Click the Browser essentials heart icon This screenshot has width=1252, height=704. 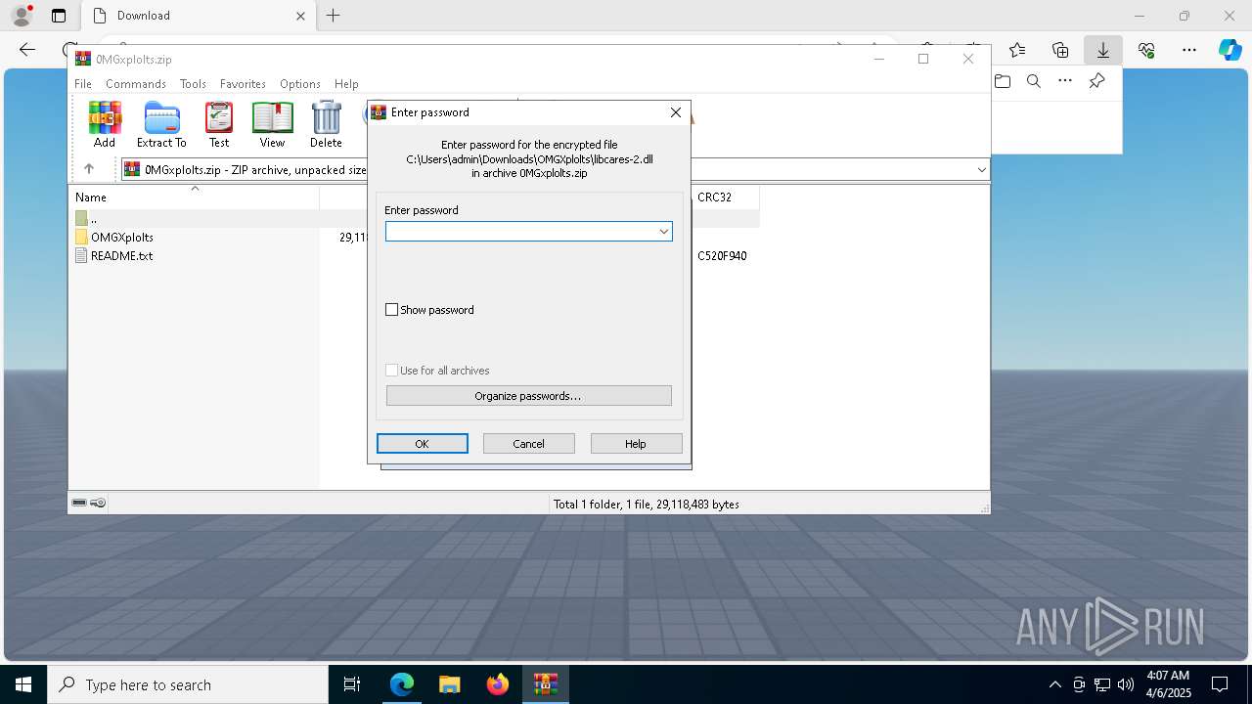1146,50
